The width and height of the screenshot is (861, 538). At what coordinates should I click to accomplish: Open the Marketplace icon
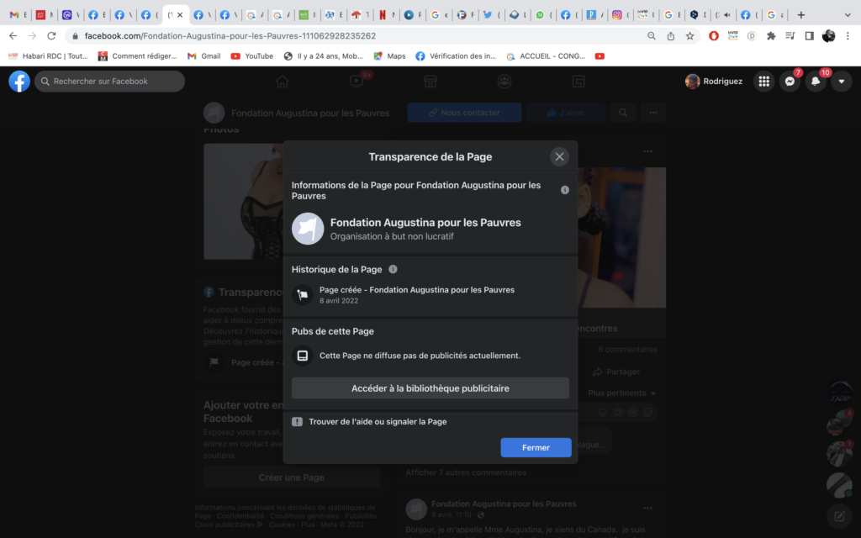[430, 82]
